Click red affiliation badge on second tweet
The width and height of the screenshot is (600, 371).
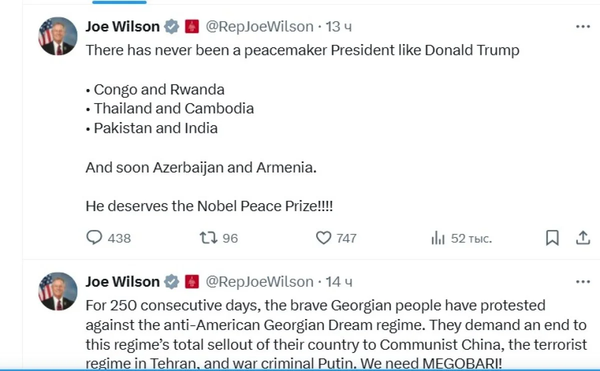click(x=192, y=282)
